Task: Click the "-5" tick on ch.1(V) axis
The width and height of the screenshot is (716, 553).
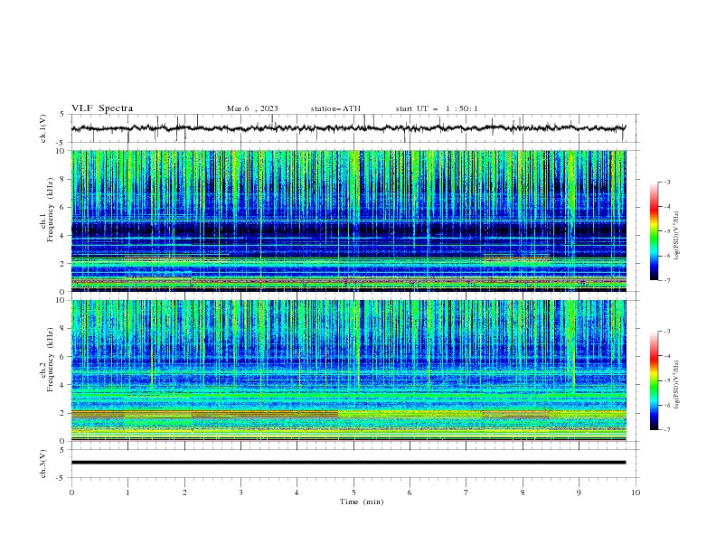Action: click(61, 143)
